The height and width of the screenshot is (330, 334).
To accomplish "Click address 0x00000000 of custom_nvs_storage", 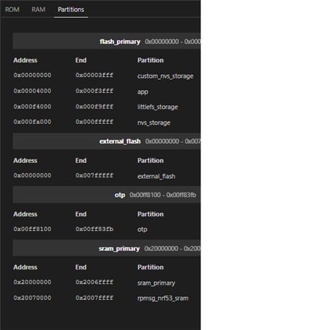I will pyautogui.click(x=32, y=75).
